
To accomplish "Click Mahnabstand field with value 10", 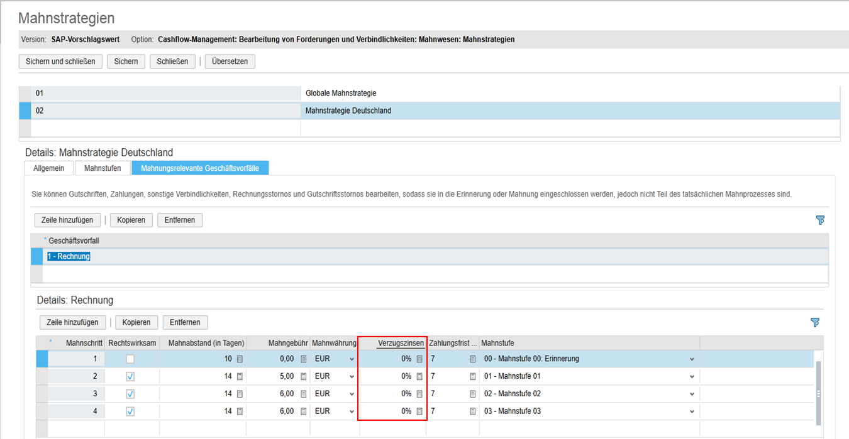I will coord(203,359).
